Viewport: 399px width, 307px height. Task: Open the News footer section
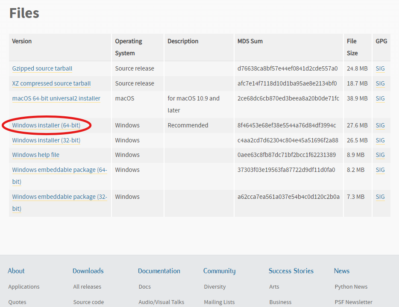pyautogui.click(x=342, y=271)
